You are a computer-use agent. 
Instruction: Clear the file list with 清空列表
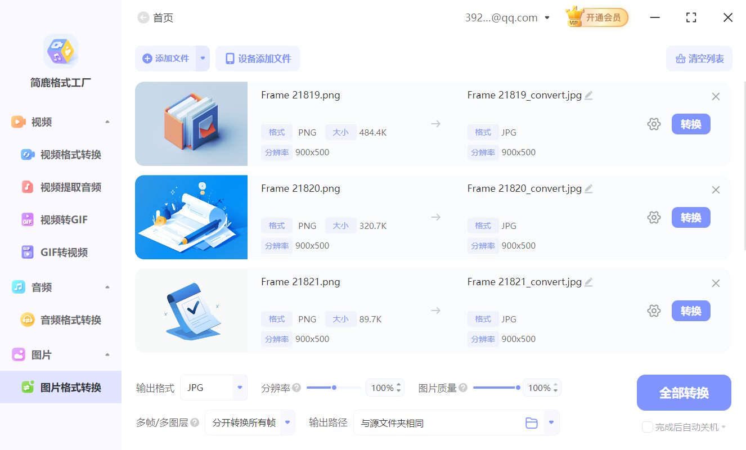pyautogui.click(x=699, y=58)
